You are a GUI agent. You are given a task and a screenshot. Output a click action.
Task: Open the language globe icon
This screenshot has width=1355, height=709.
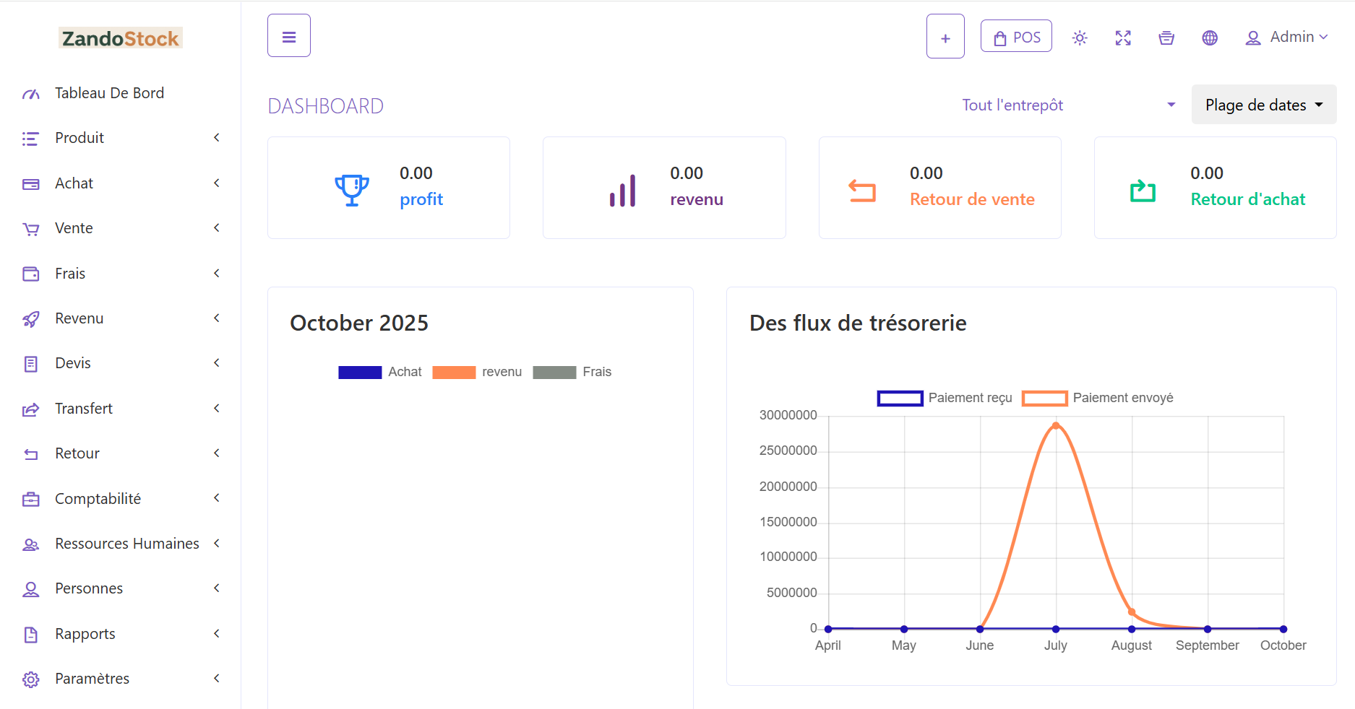pyautogui.click(x=1210, y=38)
